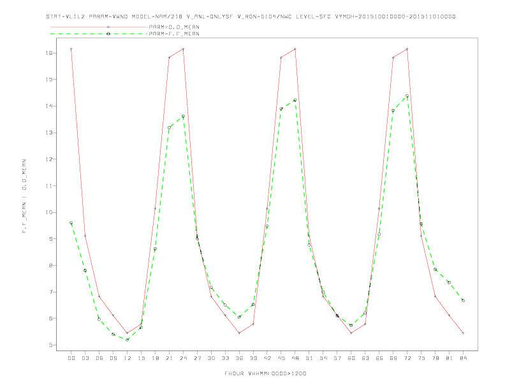Click x-axis forecast hour label 09
Viewport: 505px width, 390px height.
[113, 358]
